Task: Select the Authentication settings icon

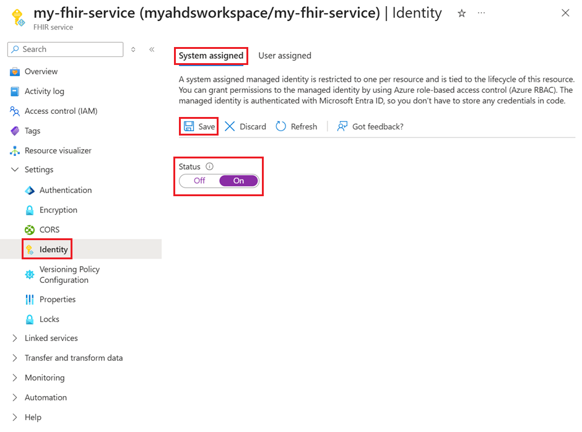Action: pyautogui.click(x=30, y=190)
